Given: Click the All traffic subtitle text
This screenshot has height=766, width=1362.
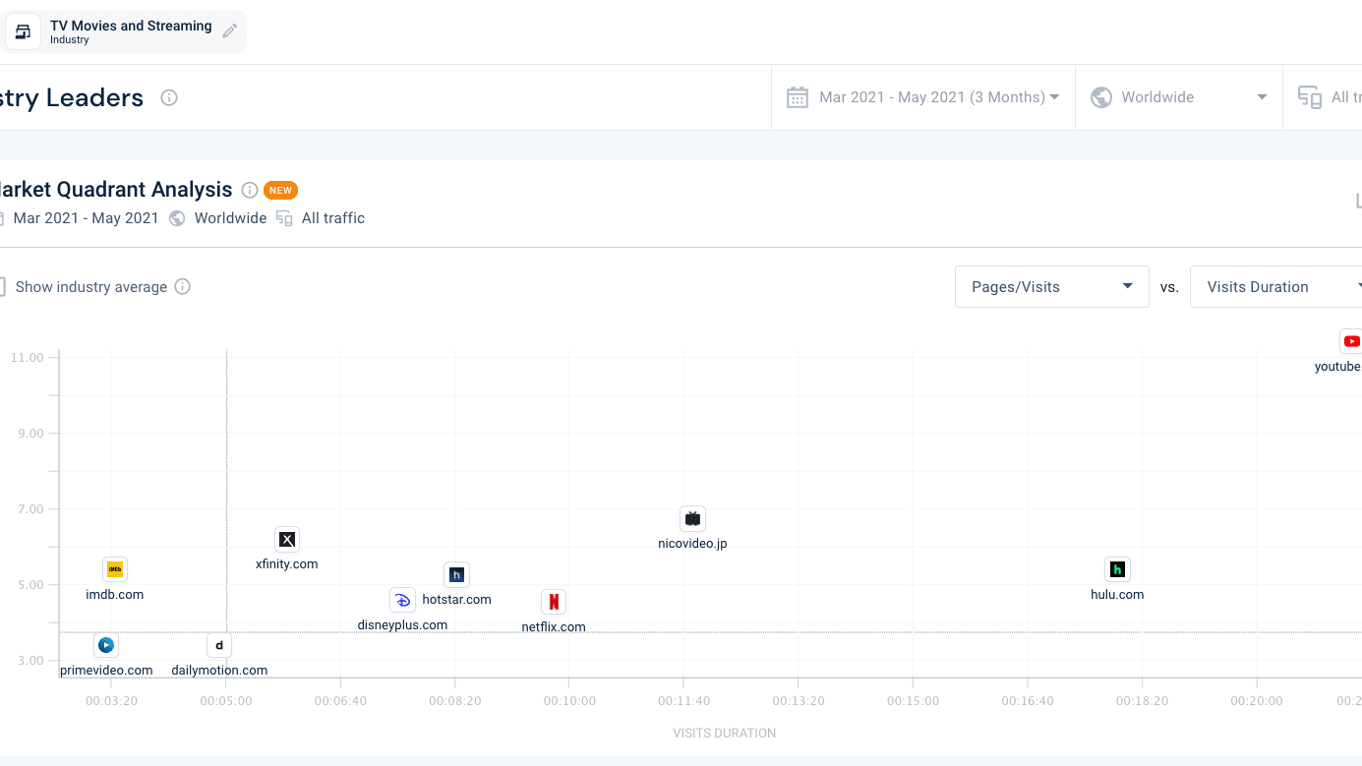Looking at the screenshot, I should (333, 218).
